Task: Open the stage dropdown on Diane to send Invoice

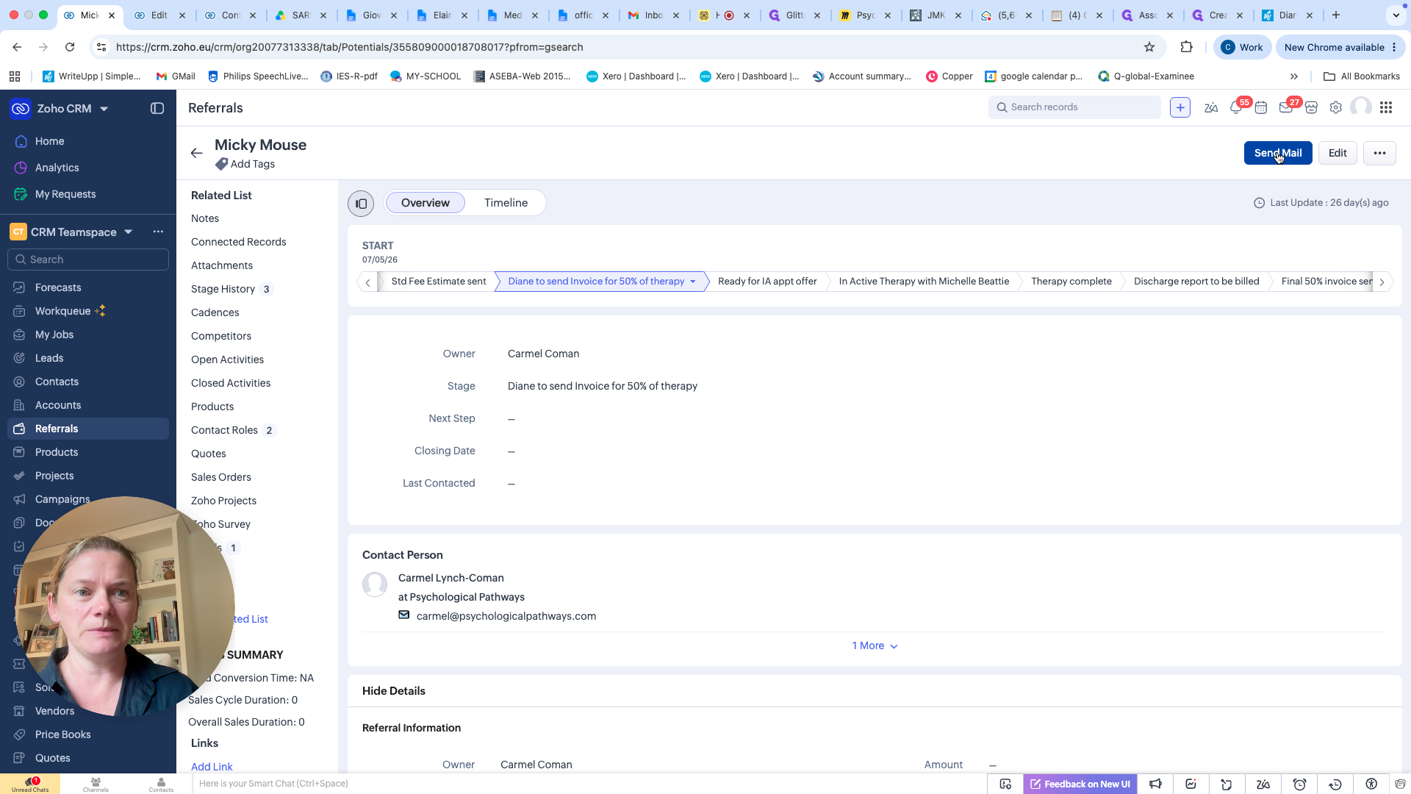Action: pyautogui.click(x=693, y=282)
